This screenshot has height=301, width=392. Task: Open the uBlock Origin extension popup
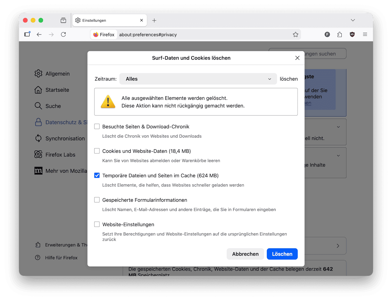tap(352, 34)
